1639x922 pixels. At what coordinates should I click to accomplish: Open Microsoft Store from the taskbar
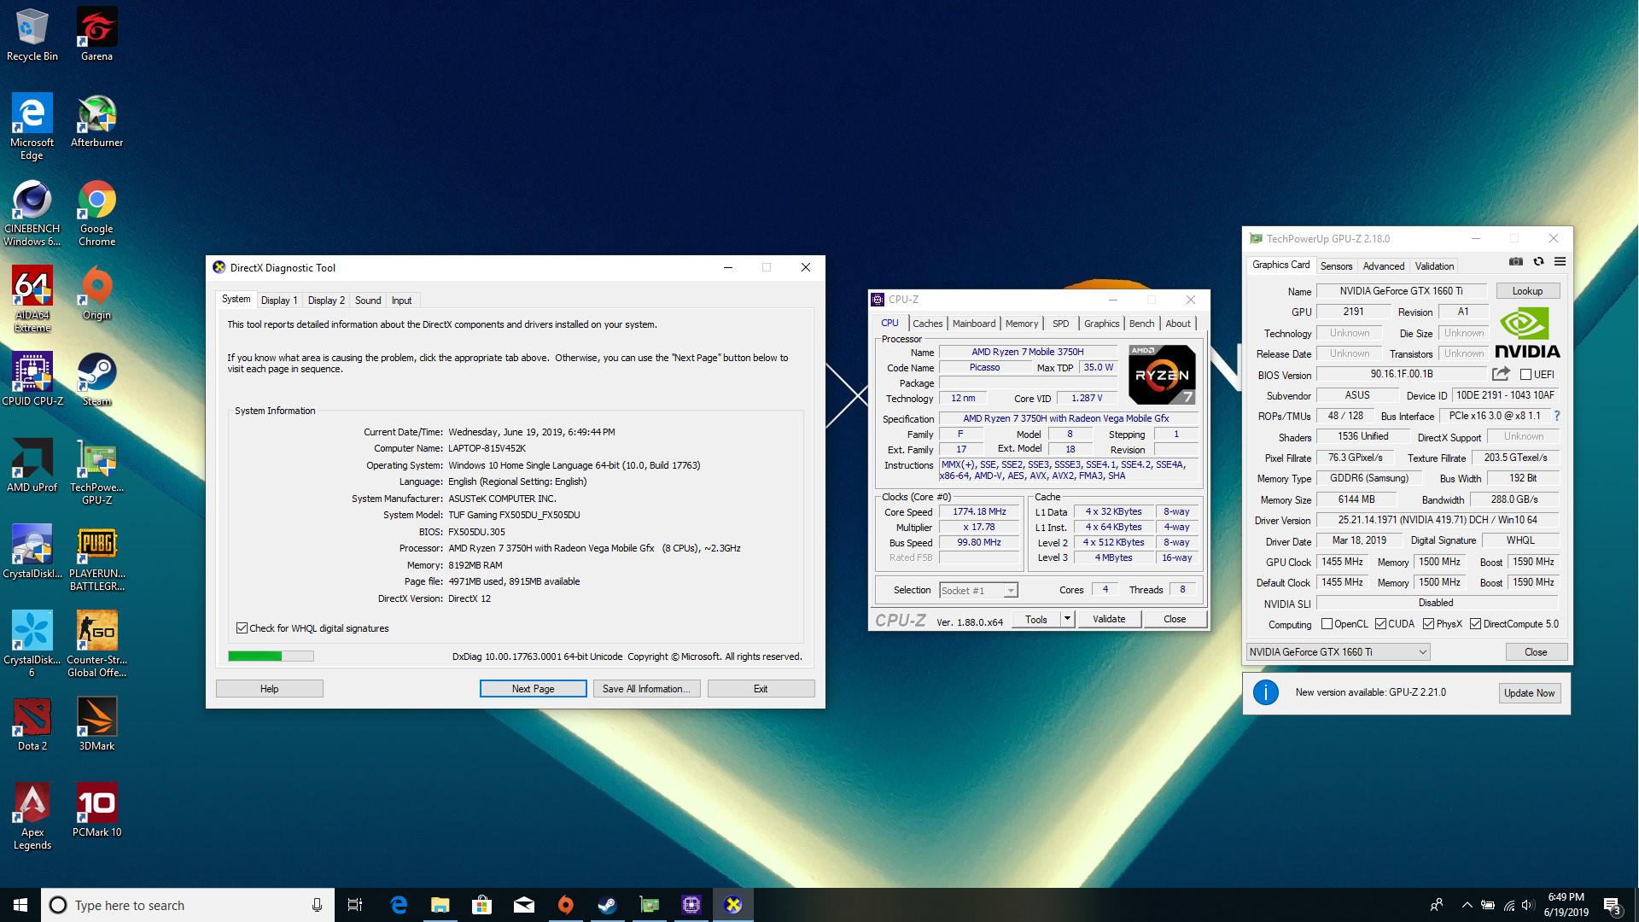pos(481,905)
